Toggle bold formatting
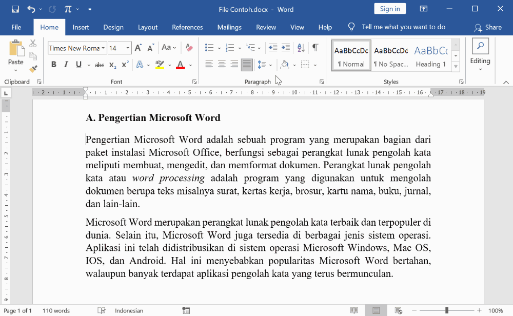The image size is (513, 316). point(54,65)
